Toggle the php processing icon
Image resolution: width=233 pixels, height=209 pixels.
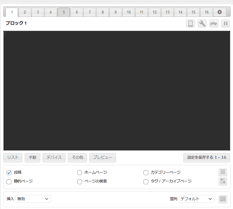pos(214,23)
